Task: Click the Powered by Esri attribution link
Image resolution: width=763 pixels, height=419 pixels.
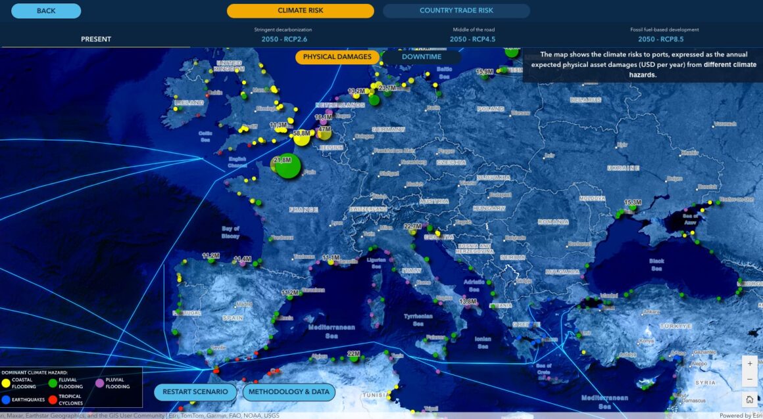Action: point(739,415)
